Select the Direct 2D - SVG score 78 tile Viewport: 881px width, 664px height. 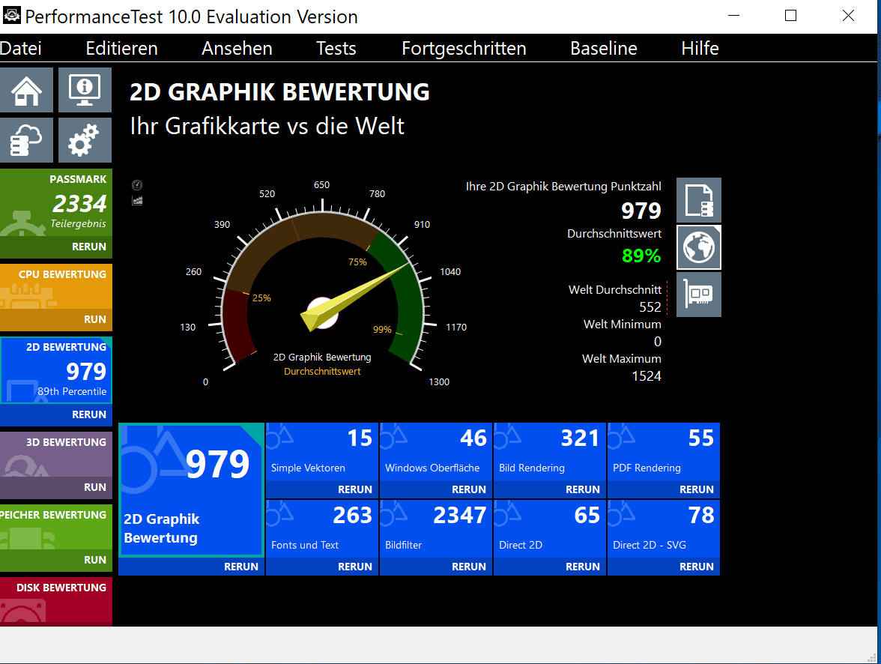point(664,528)
